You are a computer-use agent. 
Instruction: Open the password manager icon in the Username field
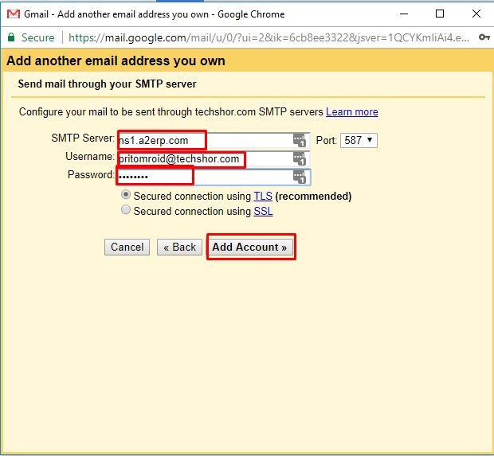(x=300, y=158)
